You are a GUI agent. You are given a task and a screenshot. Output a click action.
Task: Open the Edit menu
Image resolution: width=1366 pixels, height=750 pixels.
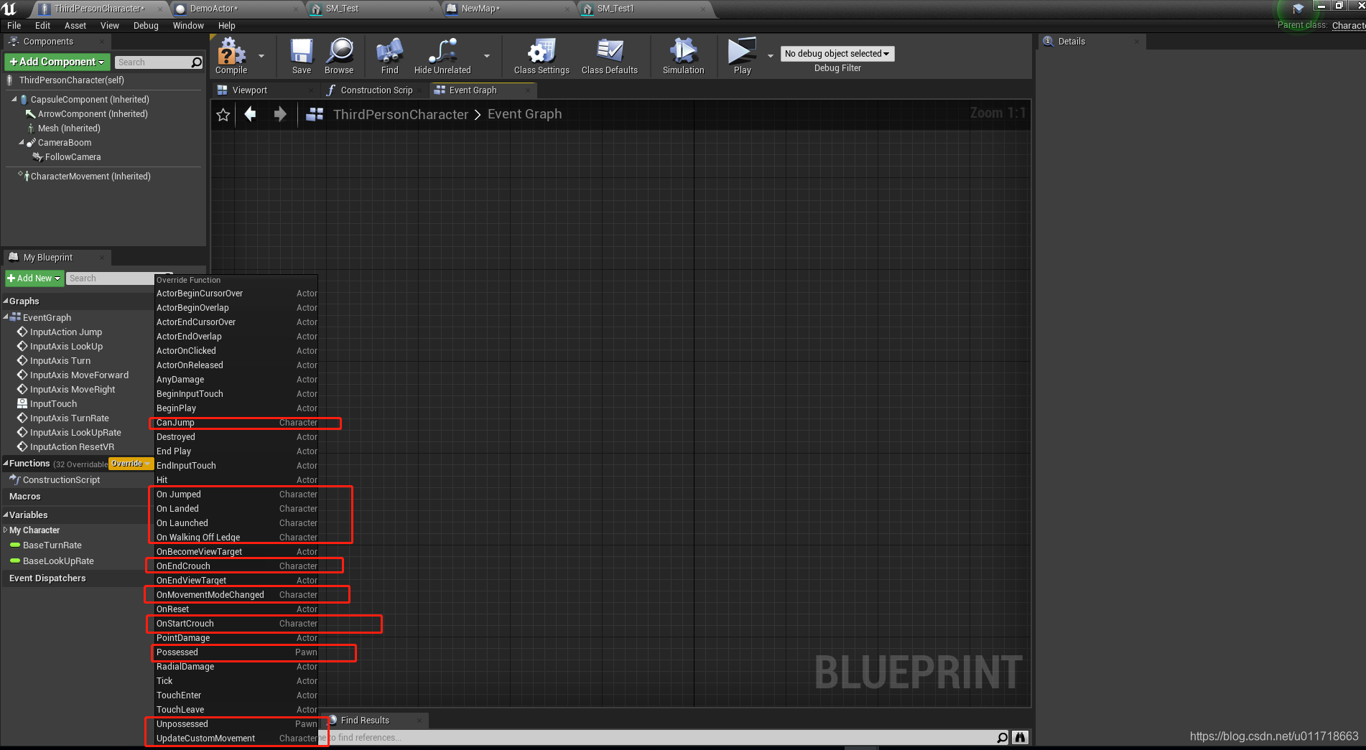pos(43,26)
